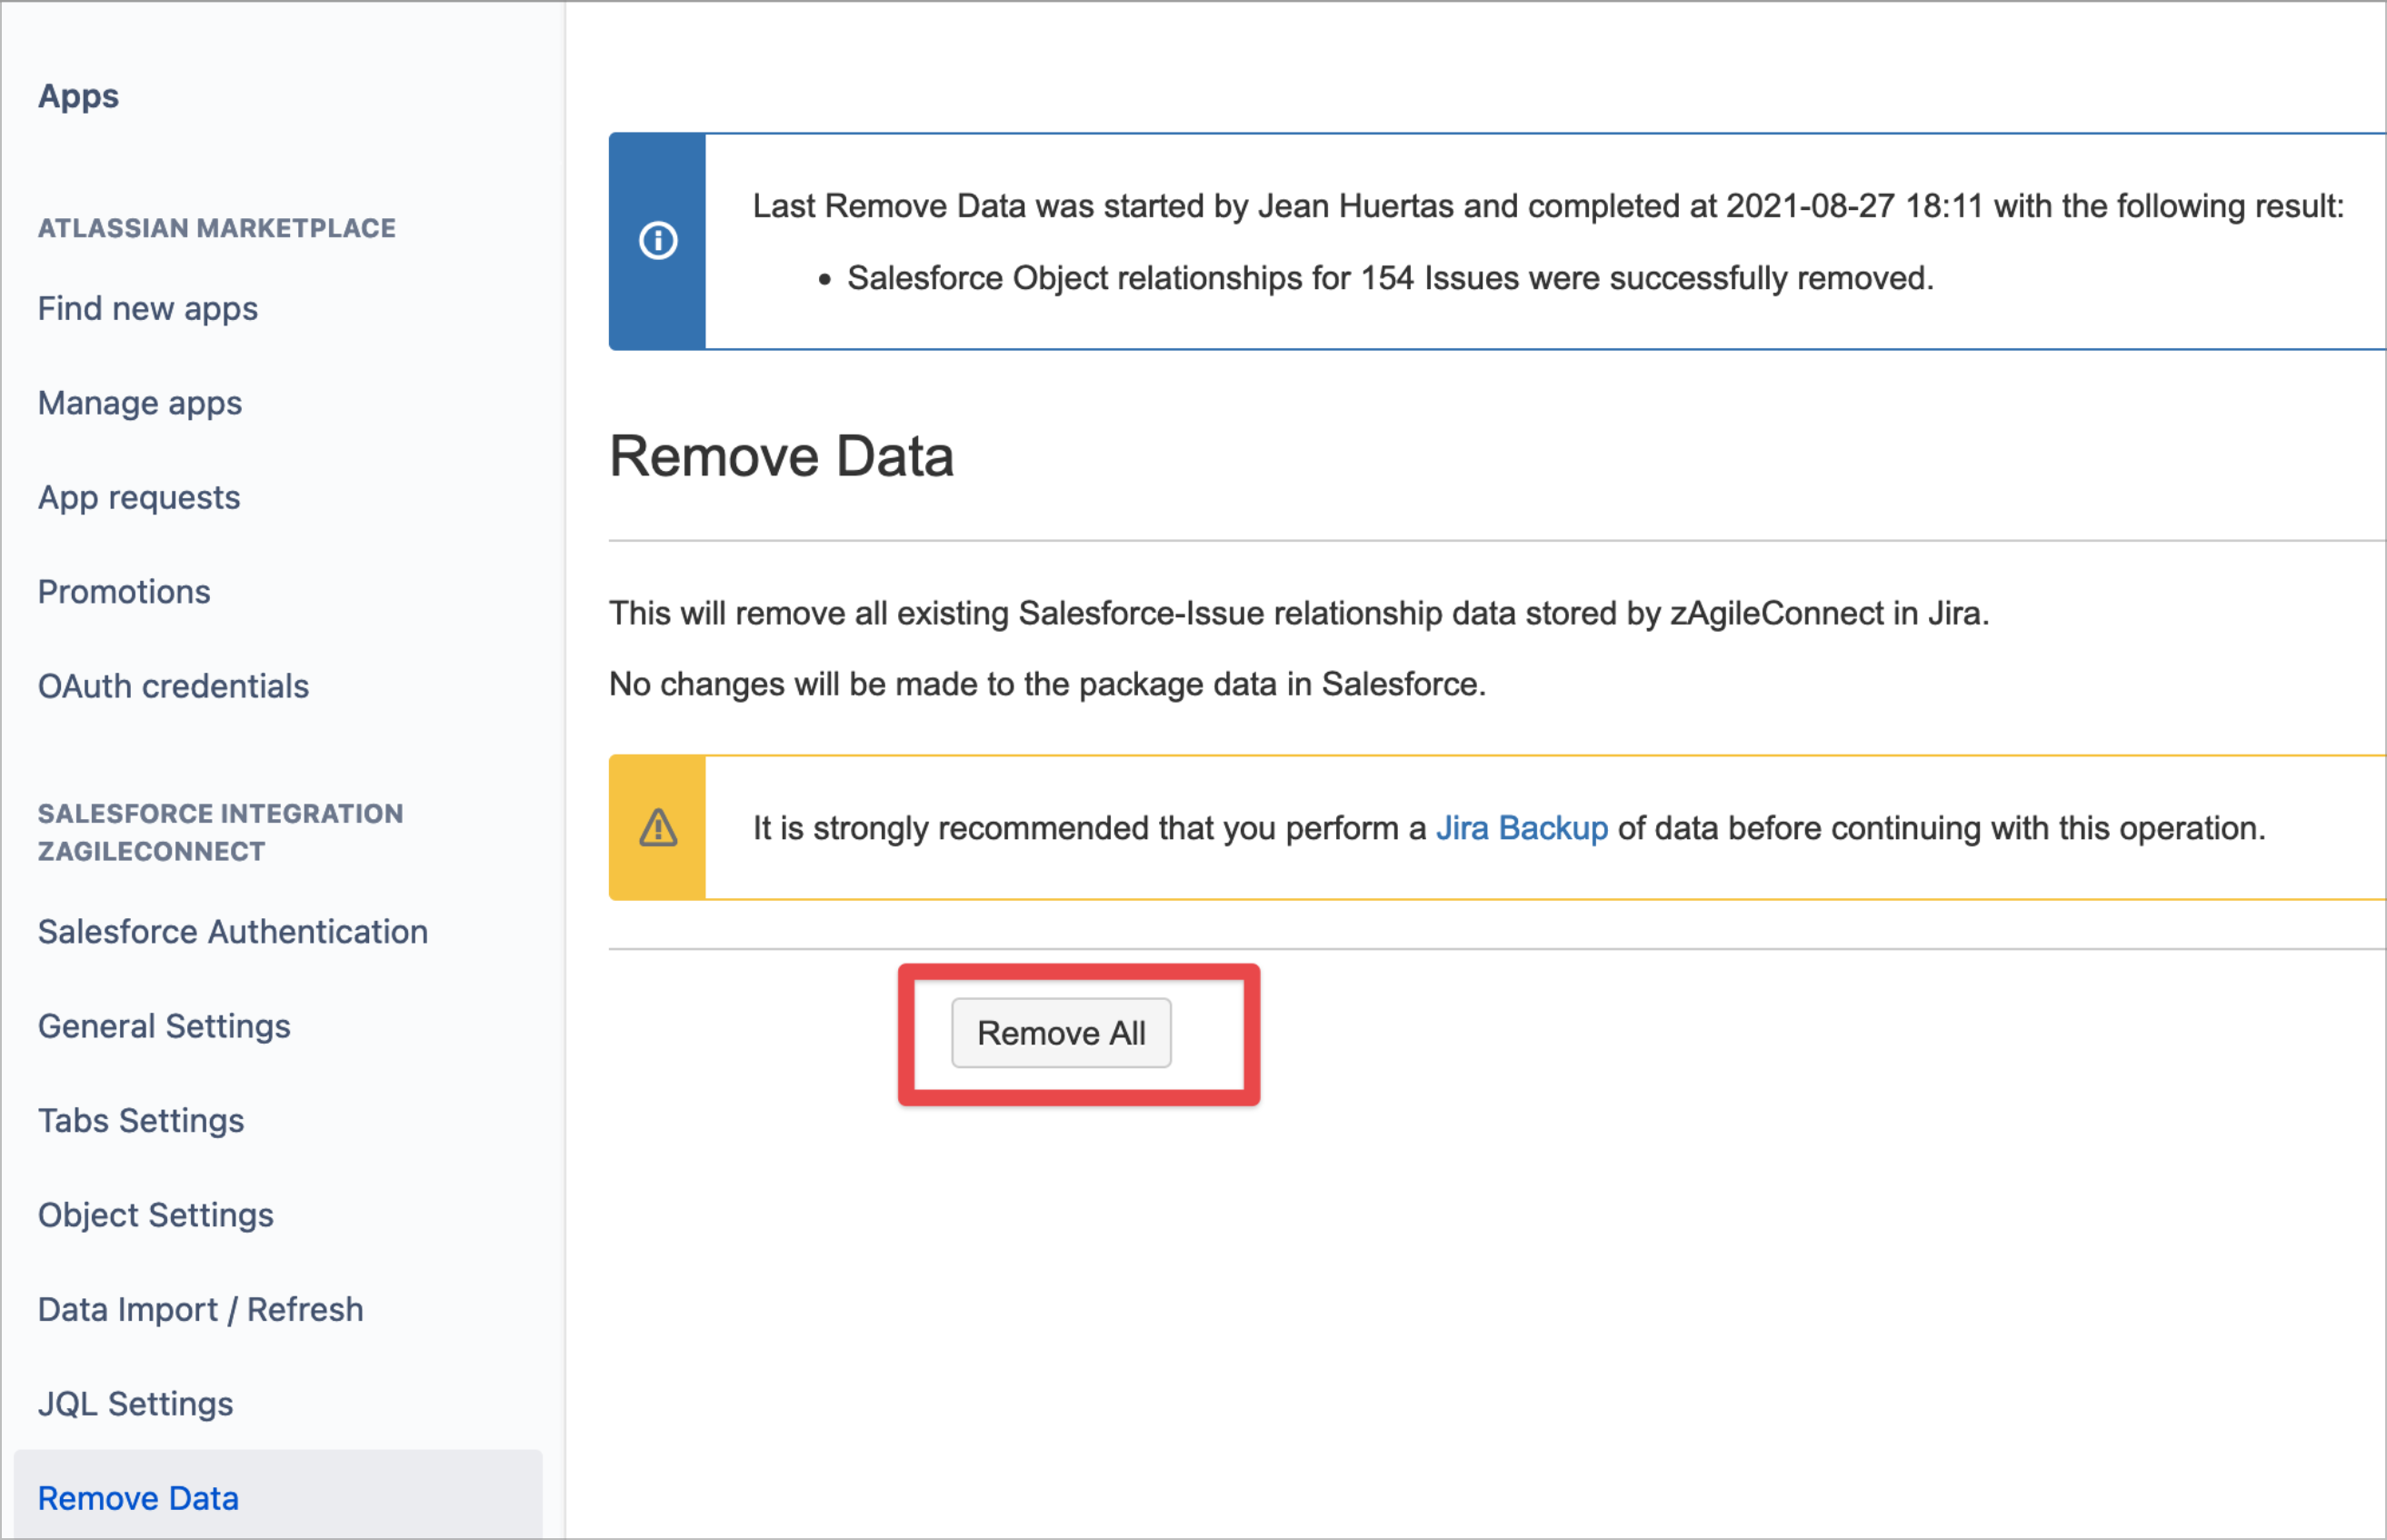Open Salesforce Authentication settings
Image resolution: width=2387 pixels, height=1540 pixels.
pos(233,932)
